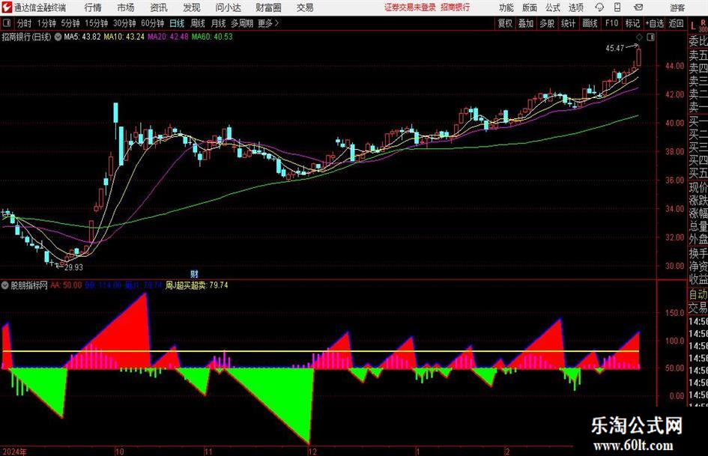708x456 pixels.
Task: Select the 月线 monthly tab
Action: [x=219, y=23]
